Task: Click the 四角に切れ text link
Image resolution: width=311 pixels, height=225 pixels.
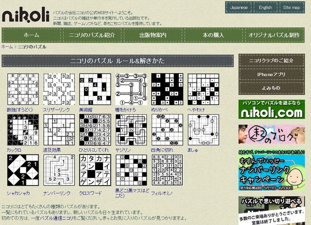Action: (162, 150)
